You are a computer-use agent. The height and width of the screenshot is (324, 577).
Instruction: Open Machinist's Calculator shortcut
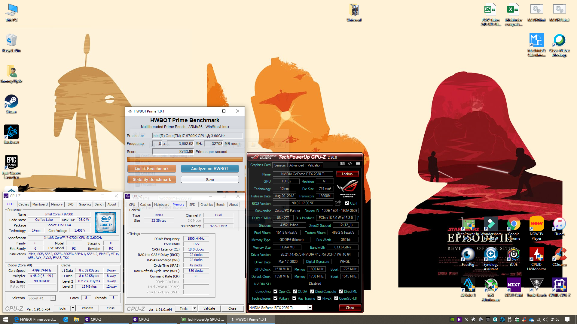pyautogui.click(x=536, y=45)
